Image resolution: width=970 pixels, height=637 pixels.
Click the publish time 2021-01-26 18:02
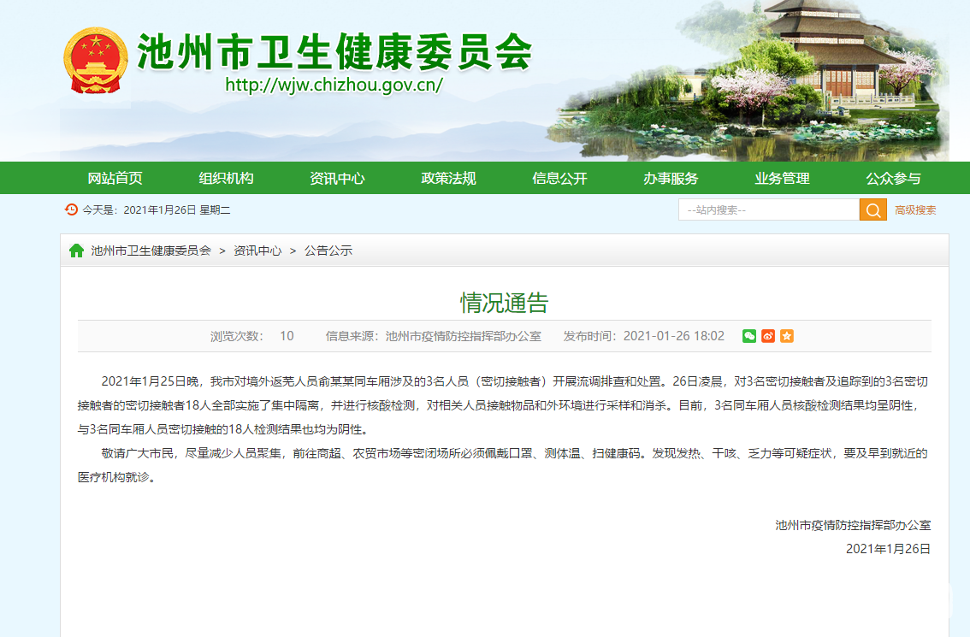(x=674, y=336)
